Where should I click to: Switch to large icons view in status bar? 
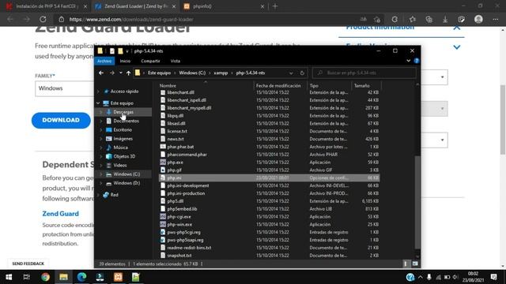415,264
